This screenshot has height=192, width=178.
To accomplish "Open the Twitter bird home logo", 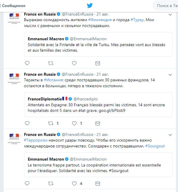I will 90,6.
